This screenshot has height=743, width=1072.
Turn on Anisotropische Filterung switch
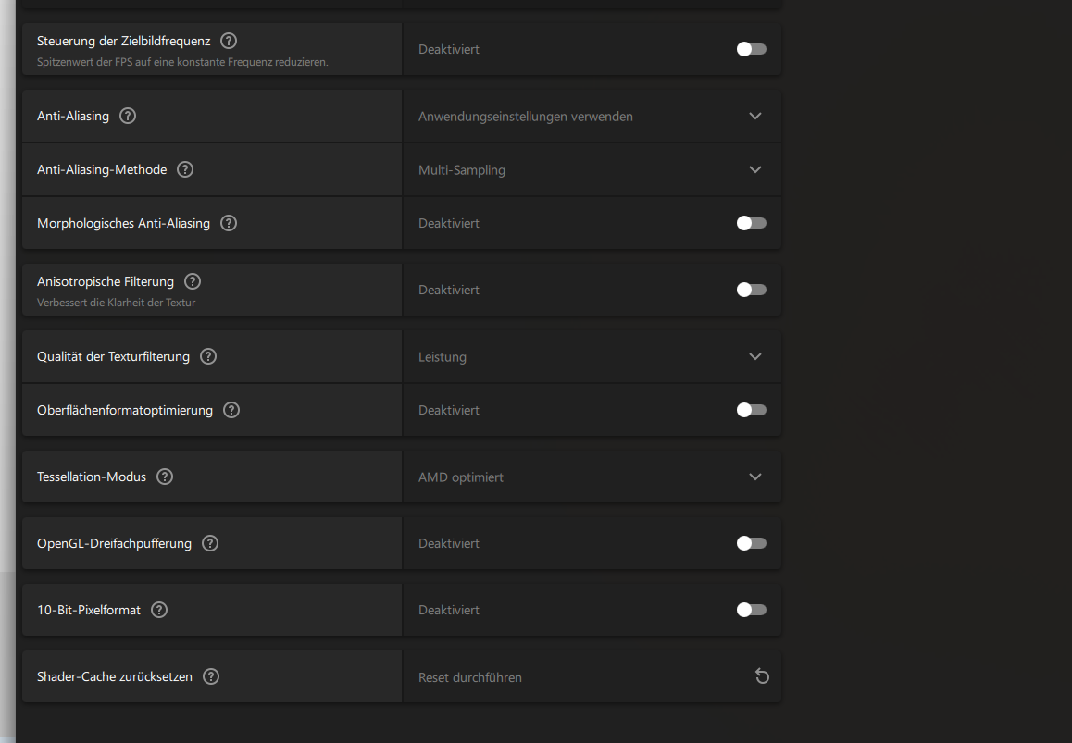pos(751,290)
